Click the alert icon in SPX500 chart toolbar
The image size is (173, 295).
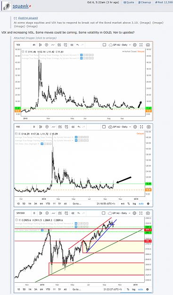pyautogui.click(x=66, y=213)
